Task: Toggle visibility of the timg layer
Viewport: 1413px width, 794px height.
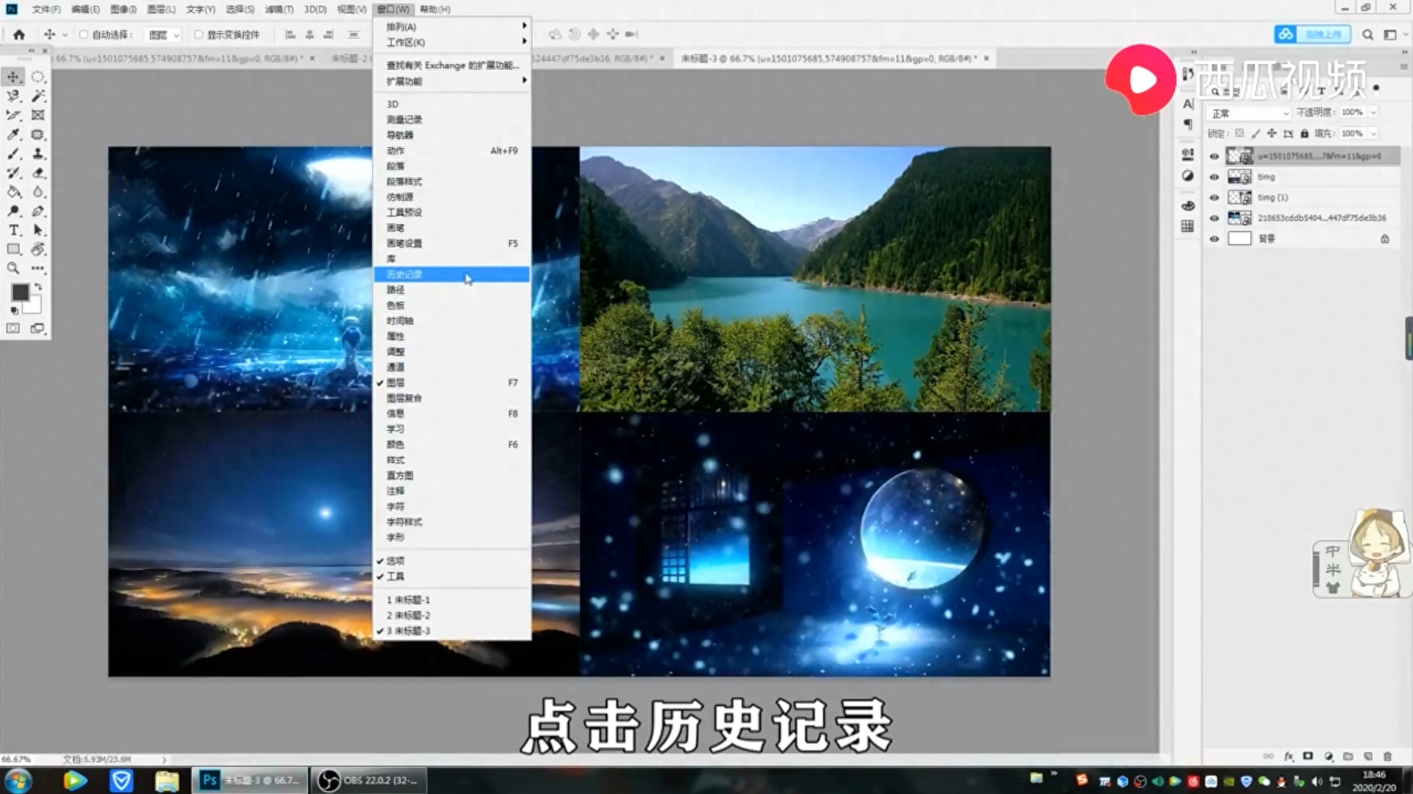Action: [1213, 177]
